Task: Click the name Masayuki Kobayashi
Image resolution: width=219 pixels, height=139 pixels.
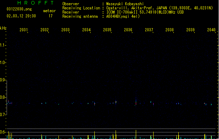Action: point(125,4)
